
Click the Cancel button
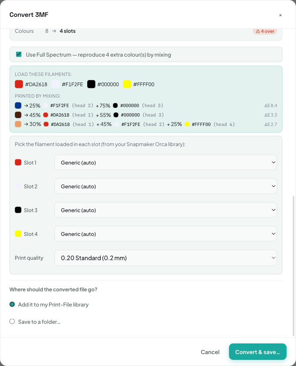pos(210,352)
